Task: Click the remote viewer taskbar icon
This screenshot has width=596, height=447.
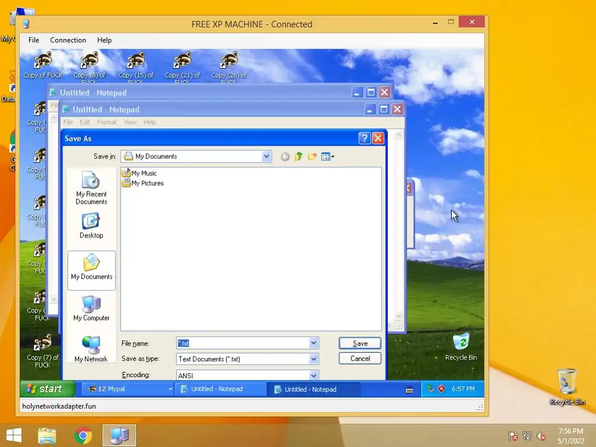Action: point(119,435)
